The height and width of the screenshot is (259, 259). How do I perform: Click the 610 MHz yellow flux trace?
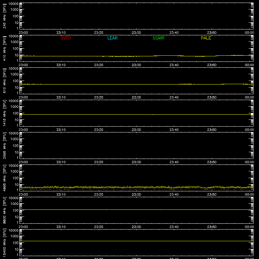pyautogui.click(x=136, y=84)
